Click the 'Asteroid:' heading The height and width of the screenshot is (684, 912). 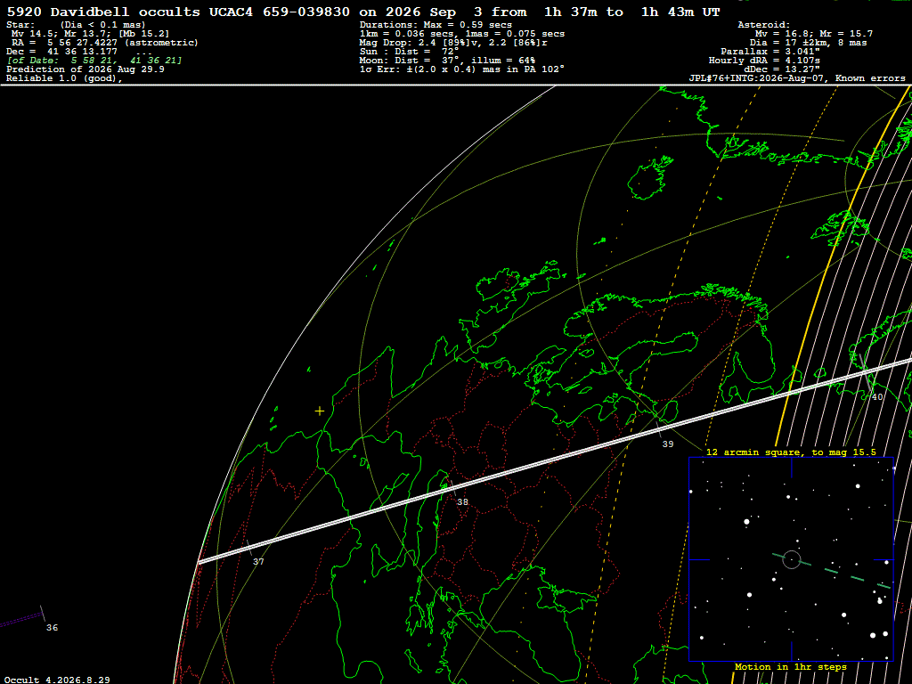pyautogui.click(x=763, y=24)
